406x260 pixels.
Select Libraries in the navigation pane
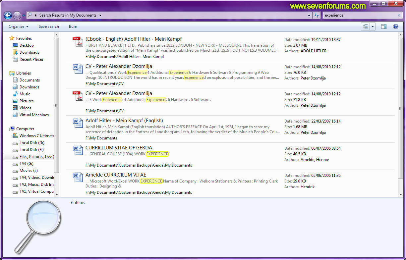tap(24, 73)
